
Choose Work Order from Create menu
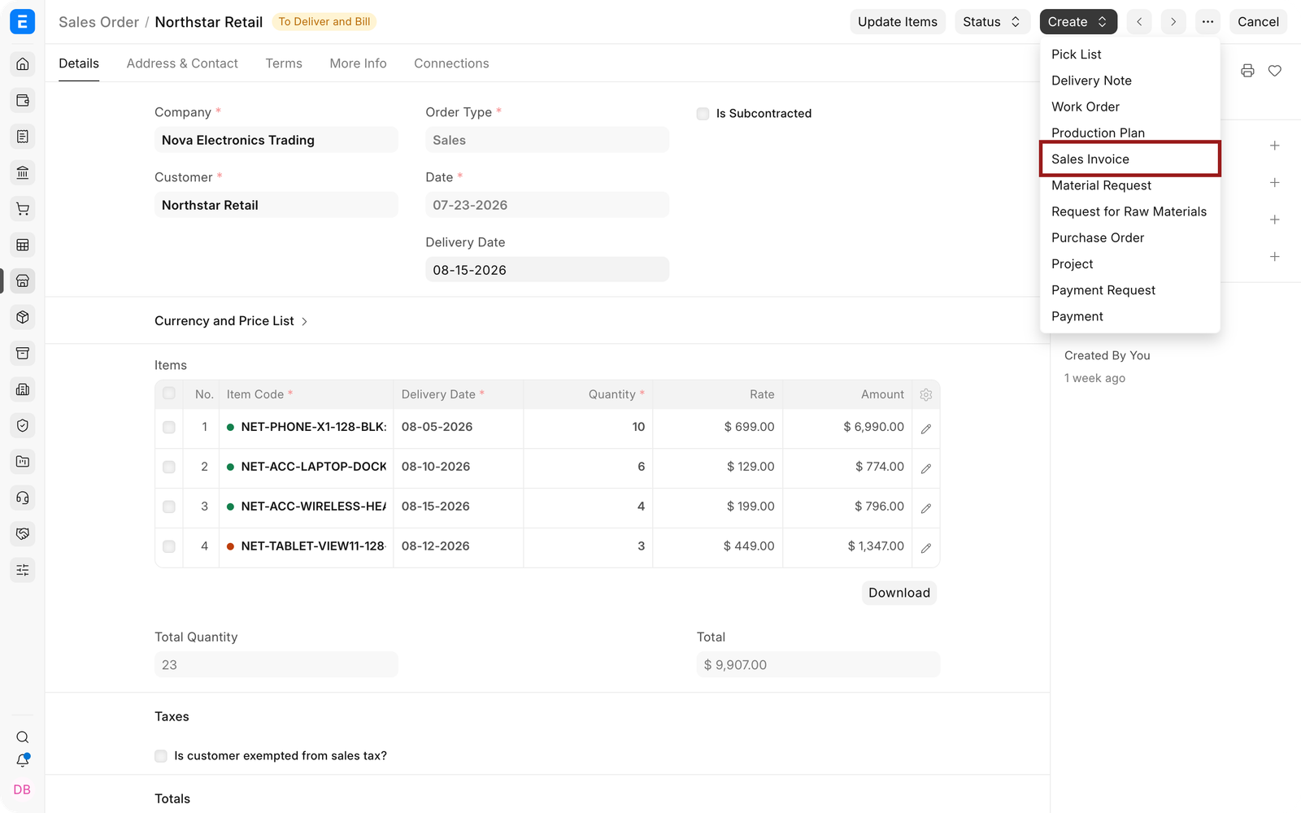click(1130, 107)
